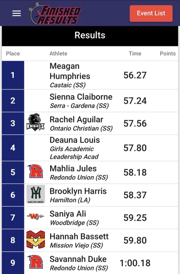Click the Woodbridge W arrow logo
Image resolution: width=180 pixels, height=274 pixels.
pos(35,216)
